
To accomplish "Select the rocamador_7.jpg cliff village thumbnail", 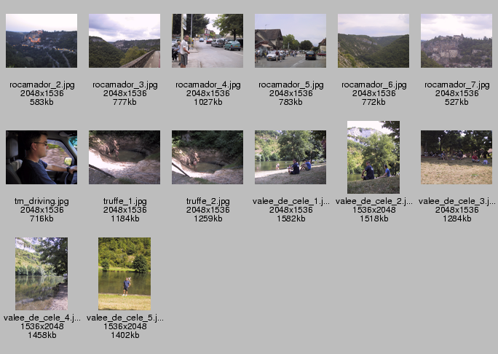I will tap(456, 41).
